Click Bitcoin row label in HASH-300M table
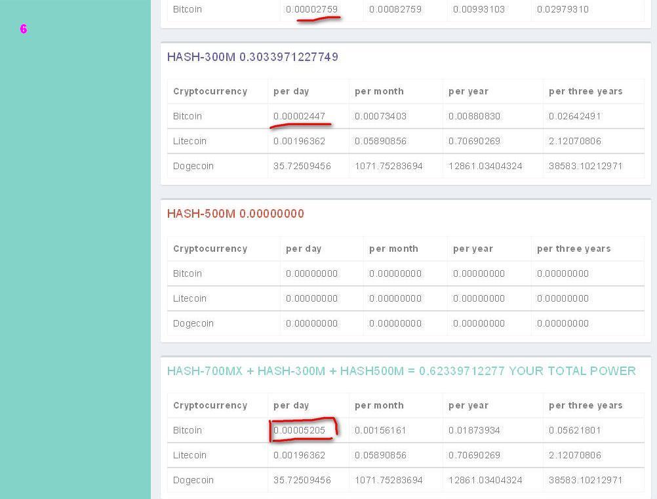The width and height of the screenshot is (657, 499). 188,116
